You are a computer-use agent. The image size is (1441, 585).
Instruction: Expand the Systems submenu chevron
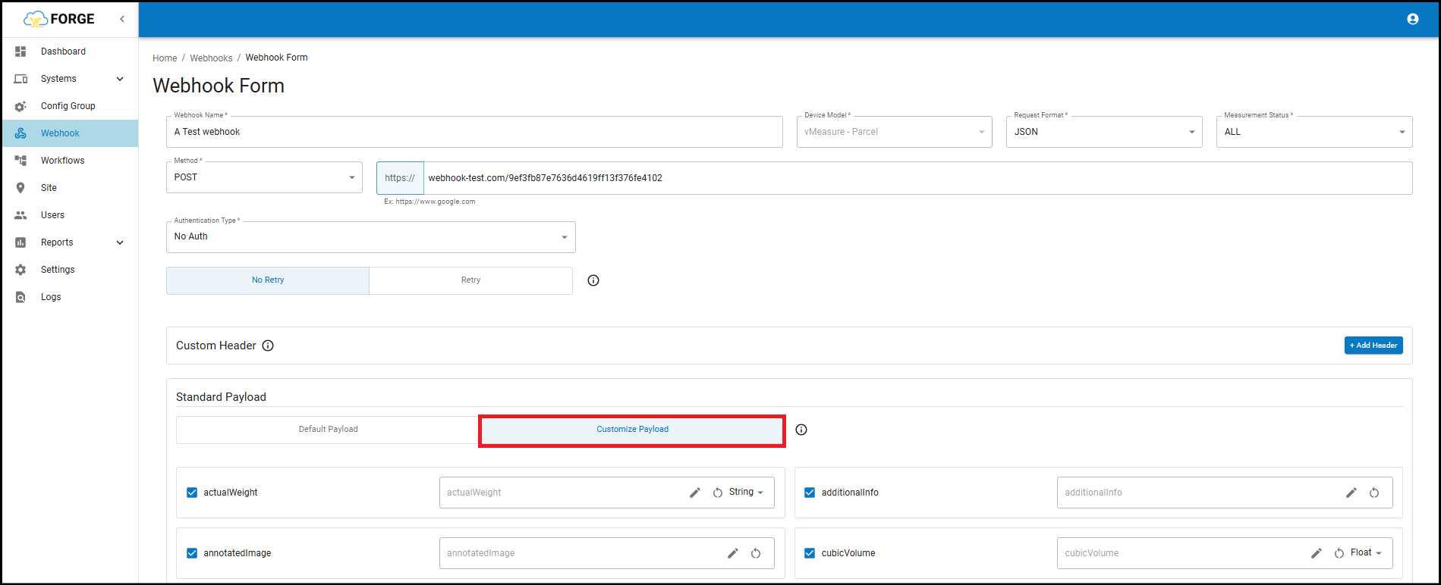[x=120, y=79]
